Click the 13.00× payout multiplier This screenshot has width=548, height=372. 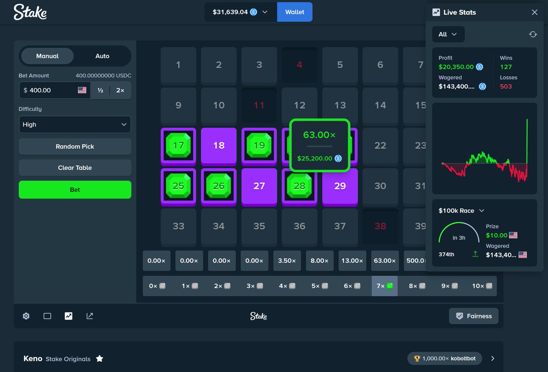point(352,261)
